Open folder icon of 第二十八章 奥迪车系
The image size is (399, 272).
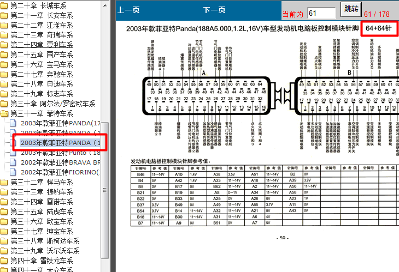click(x=4, y=84)
